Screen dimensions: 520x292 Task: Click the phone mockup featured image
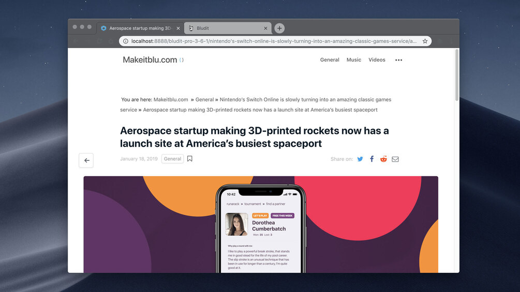coord(261,224)
